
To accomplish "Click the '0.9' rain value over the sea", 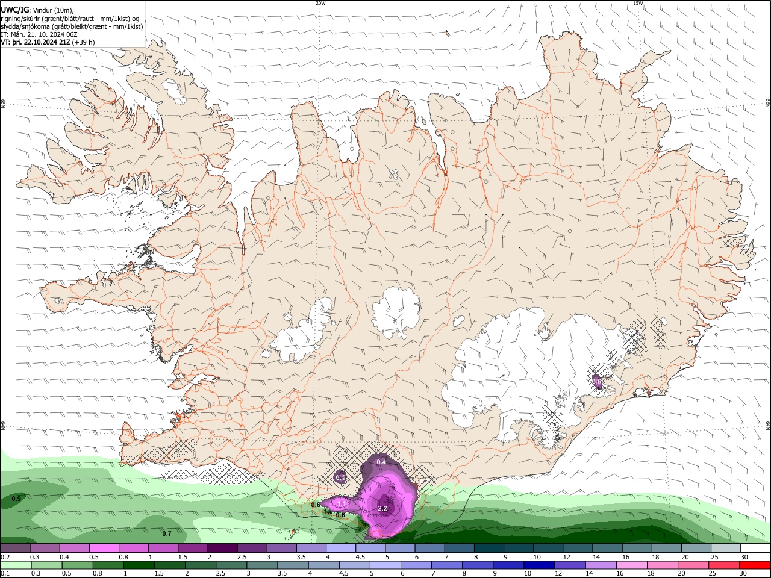I will point(16,499).
